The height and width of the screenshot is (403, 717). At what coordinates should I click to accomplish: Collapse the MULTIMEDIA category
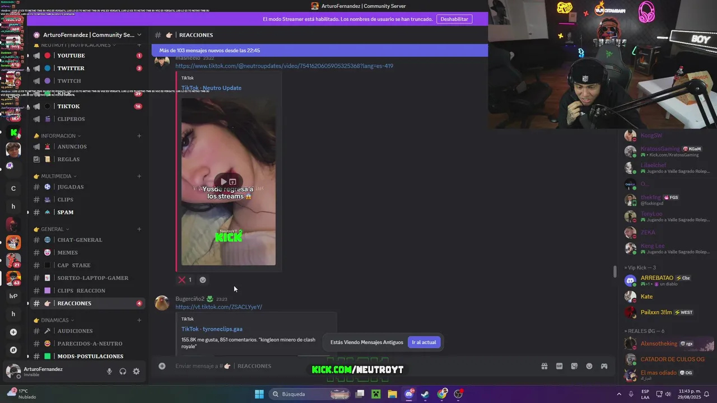tap(55, 176)
